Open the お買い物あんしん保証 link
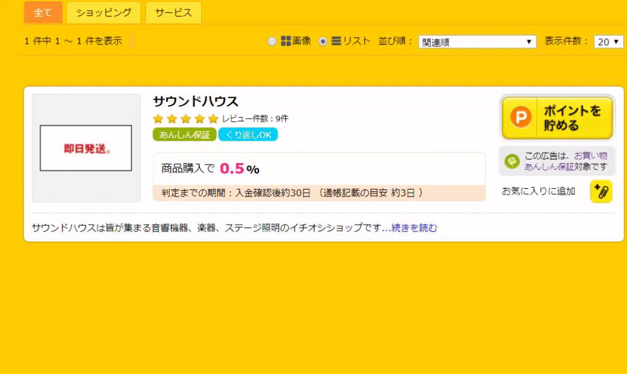This screenshot has width=627, height=374. (566, 161)
